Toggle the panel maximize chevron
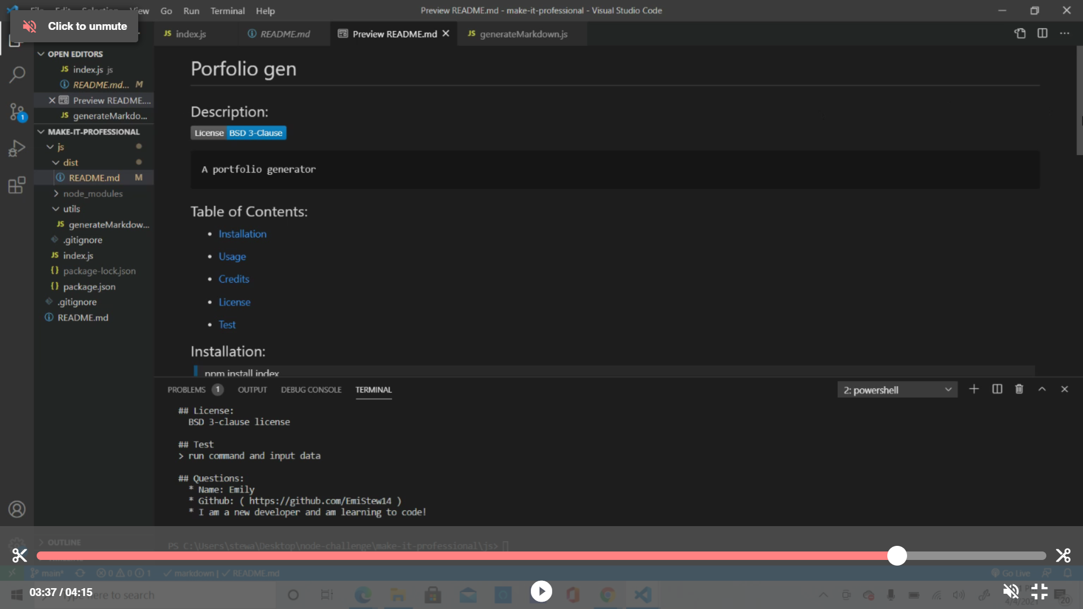The image size is (1083, 609). pyautogui.click(x=1042, y=389)
